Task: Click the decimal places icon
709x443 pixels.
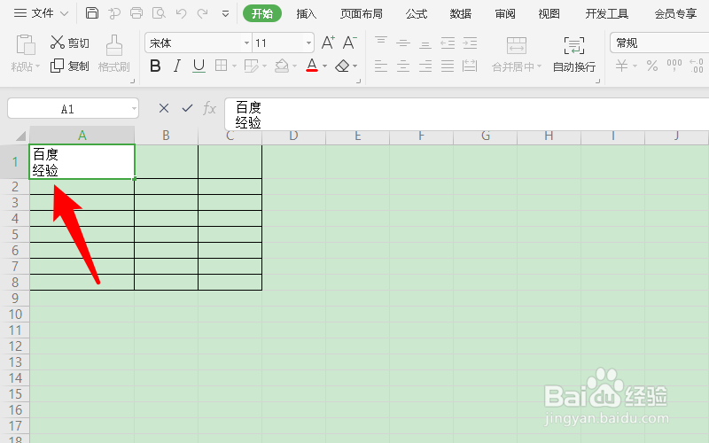Action: tap(697, 66)
